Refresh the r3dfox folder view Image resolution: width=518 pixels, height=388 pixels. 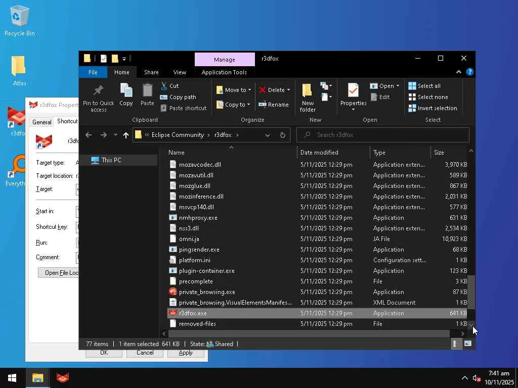pos(282,135)
